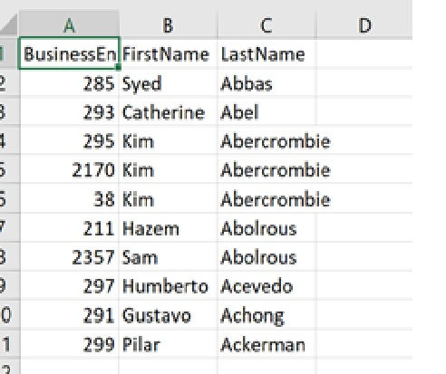
Task: Select the Achong cell
Action: (267, 315)
